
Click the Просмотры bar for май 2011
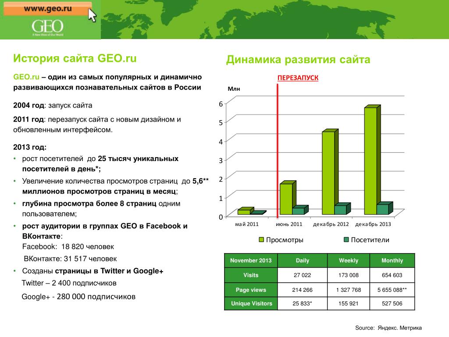point(244,212)
